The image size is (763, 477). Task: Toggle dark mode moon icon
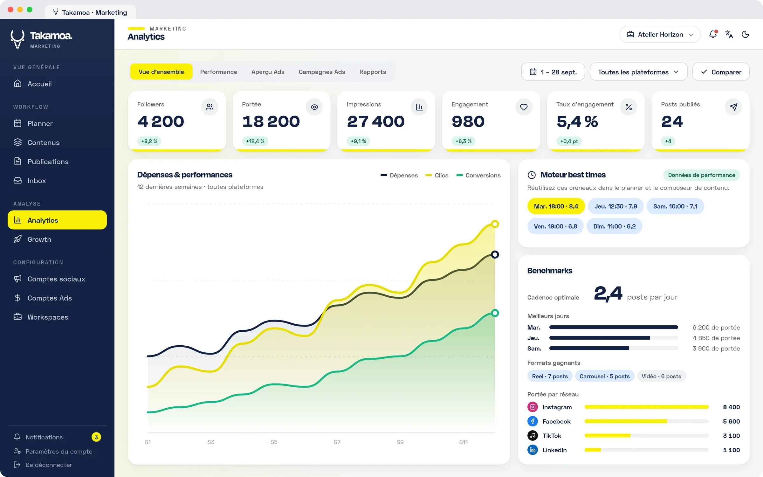pyautogui.click(x=745, y=34)
